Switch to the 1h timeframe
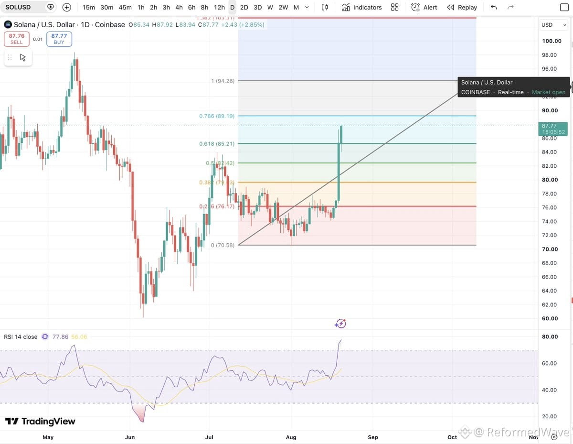The image size is (573, 444). coord(141,7)
